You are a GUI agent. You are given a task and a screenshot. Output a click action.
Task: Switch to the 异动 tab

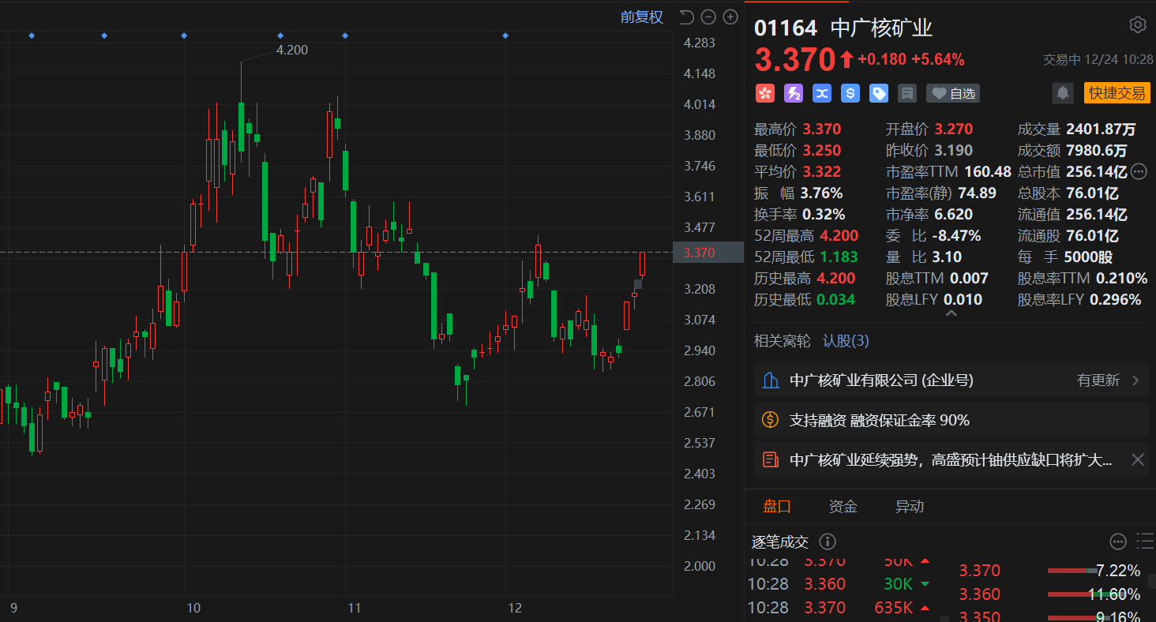point(909,507)
